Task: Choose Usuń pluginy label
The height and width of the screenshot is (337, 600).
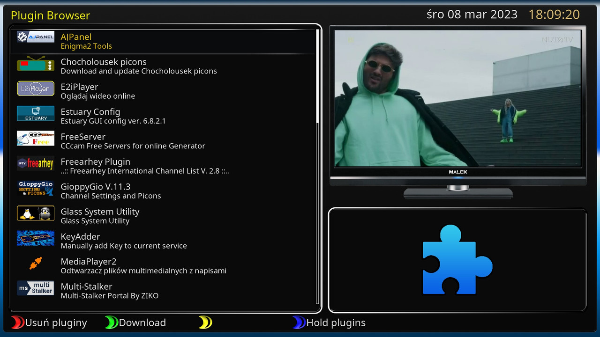Action: pyautogui.click(x=56, y=323)
